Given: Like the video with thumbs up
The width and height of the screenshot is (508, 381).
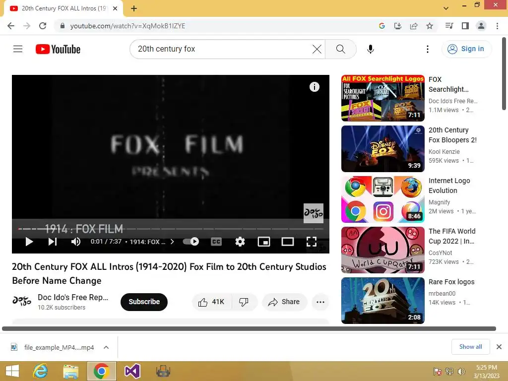Looking at the screenshot, I should pyautogui.click(x=212, y=302).
